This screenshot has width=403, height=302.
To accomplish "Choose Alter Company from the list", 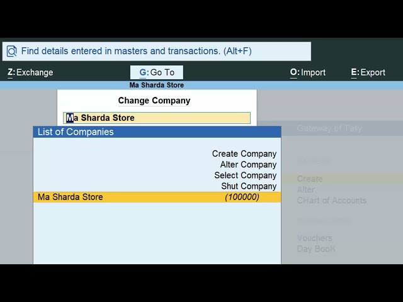I will click(248, 164).
